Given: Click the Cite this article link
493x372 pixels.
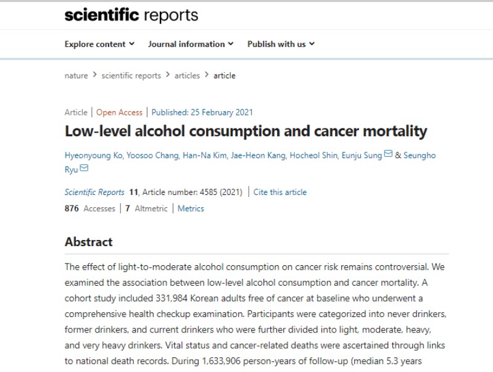Looking at the screenshot, I should [280, 192].
